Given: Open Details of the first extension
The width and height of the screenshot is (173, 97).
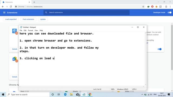Looking at the screenshot, I should [x=15, y=49].
